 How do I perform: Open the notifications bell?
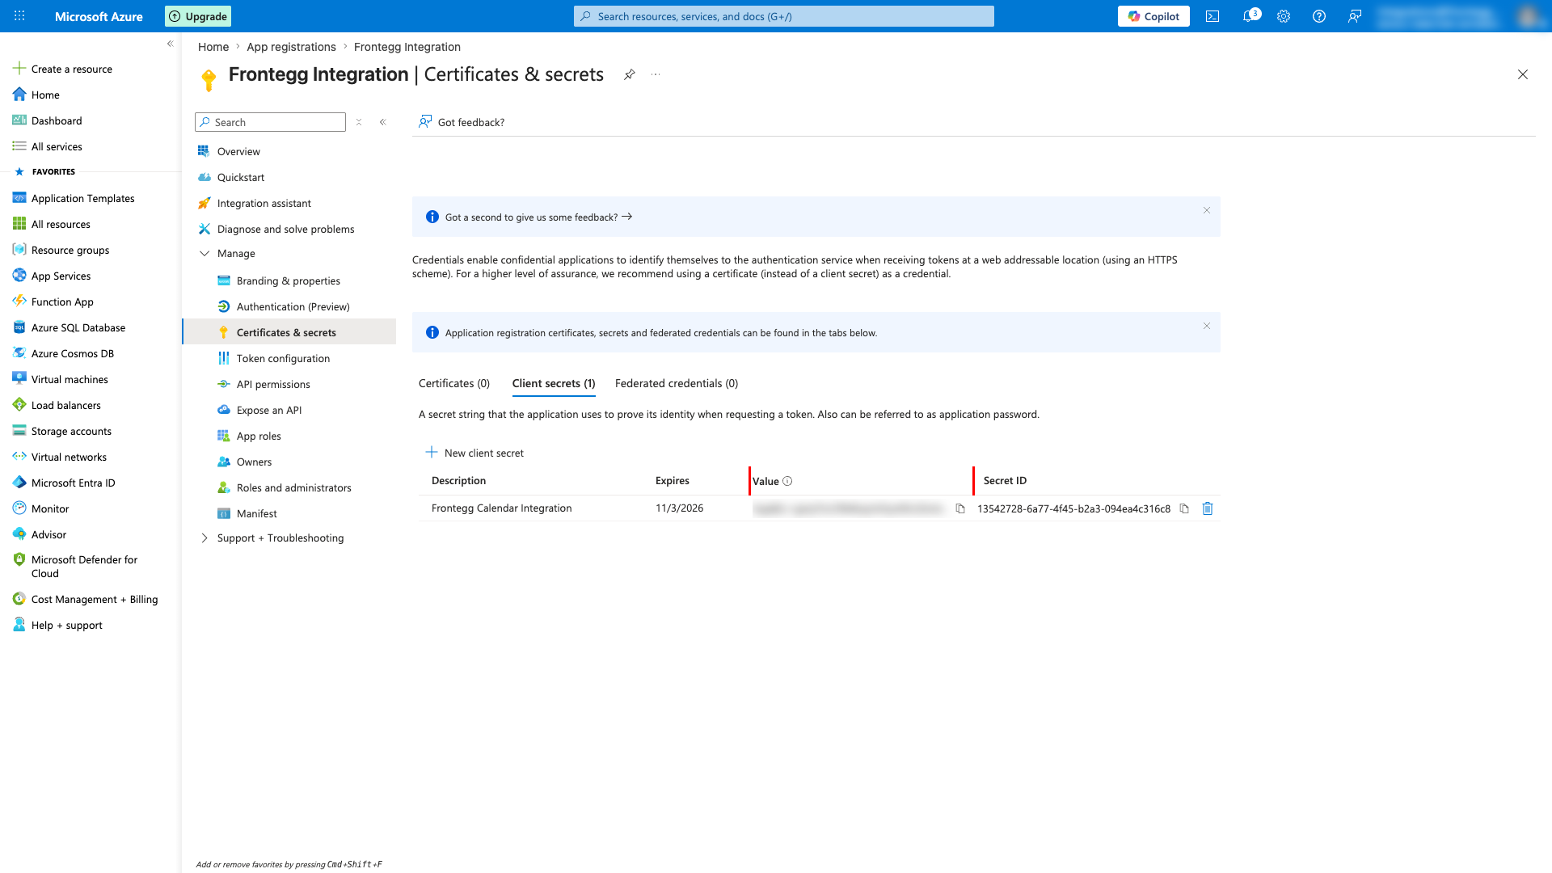pyautogui.click(x=1250, y=16)
